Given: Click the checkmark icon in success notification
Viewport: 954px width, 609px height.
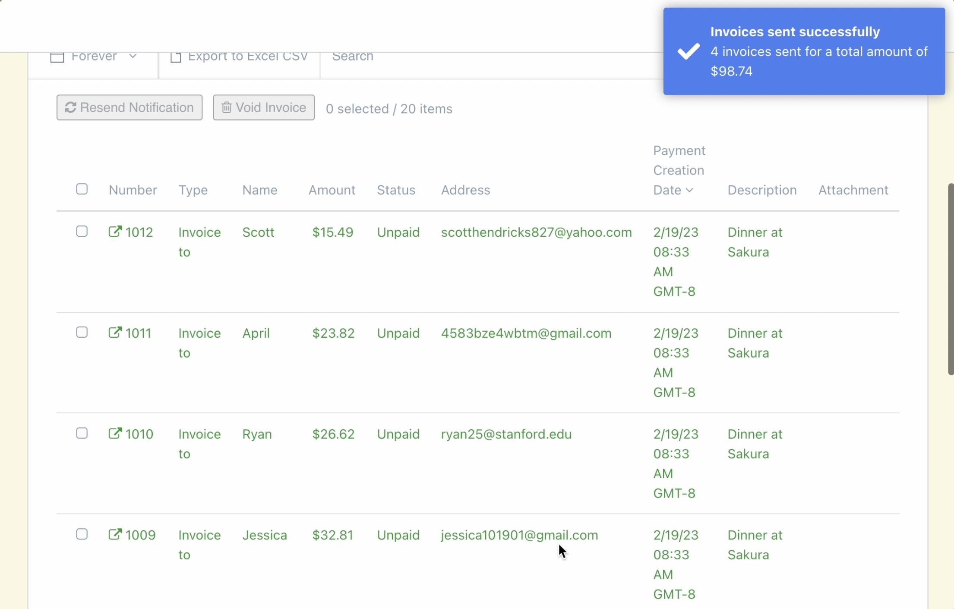Looking at the screenshot, I should click(689, 51).
